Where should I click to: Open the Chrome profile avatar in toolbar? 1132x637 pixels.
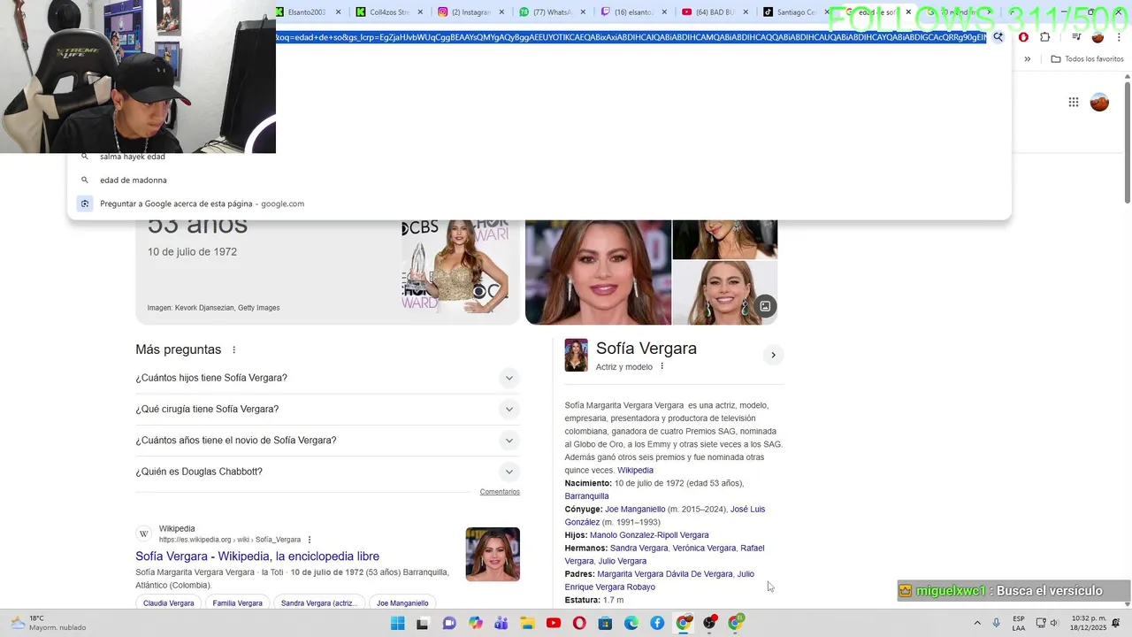[x=1098, y=37]
